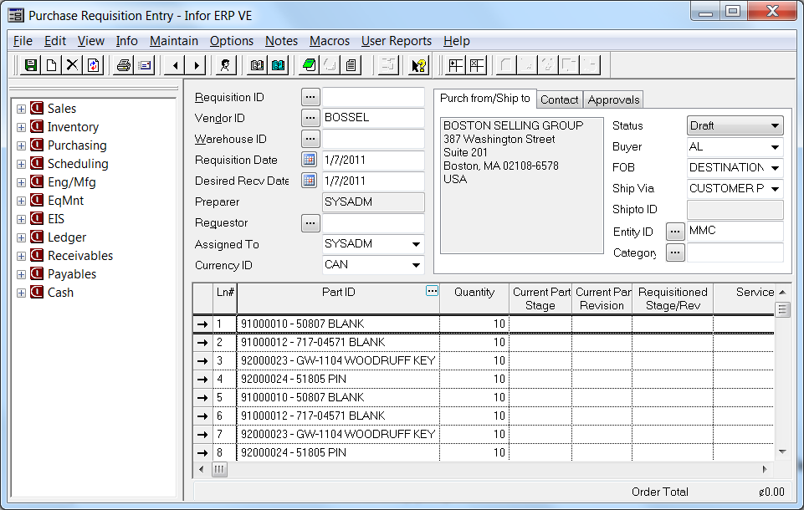Open the Assigned To dropdown
The width and height of the screenshot is (804, 510).
[x=416, y=244]
